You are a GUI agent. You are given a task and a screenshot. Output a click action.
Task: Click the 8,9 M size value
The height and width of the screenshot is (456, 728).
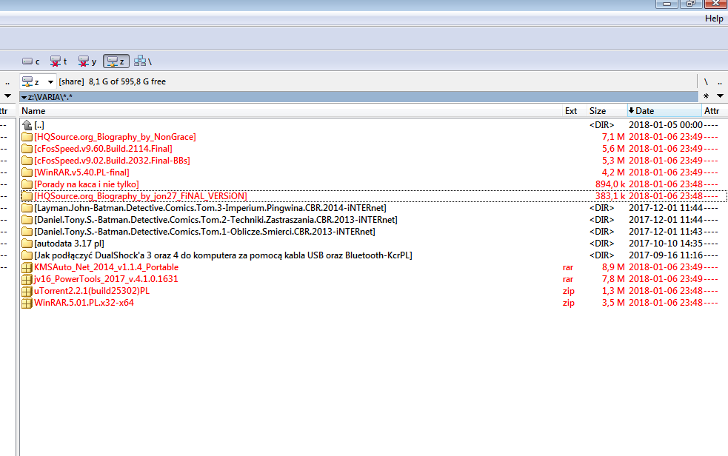[613, 267]
